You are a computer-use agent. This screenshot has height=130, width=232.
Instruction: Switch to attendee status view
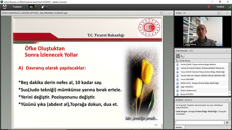(x=182, y=56)
